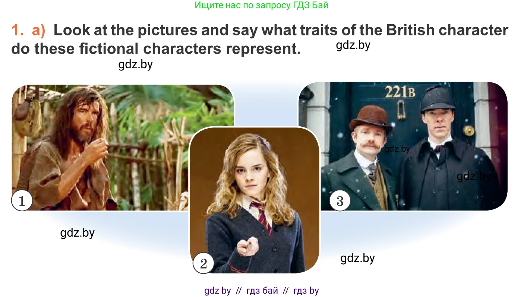The image size is (524, 297).
Task: Open the picture of two men at 221B
Action: [403, 146]
